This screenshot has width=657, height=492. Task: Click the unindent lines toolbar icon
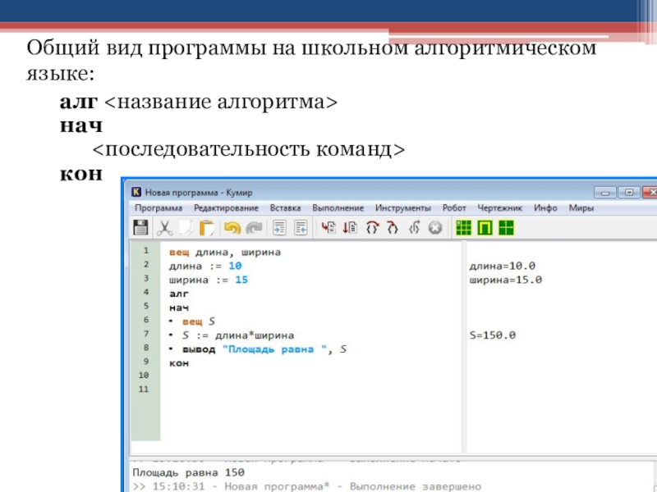pos(301,228)
